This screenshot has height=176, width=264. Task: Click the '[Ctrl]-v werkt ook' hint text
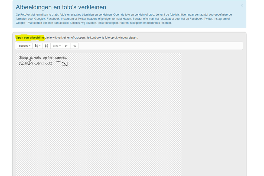pos(36,63)
